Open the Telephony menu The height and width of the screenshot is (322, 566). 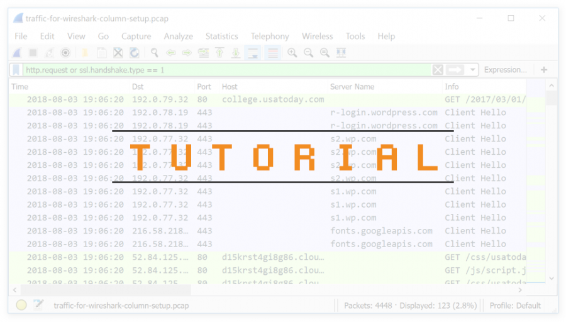point(270,36)
